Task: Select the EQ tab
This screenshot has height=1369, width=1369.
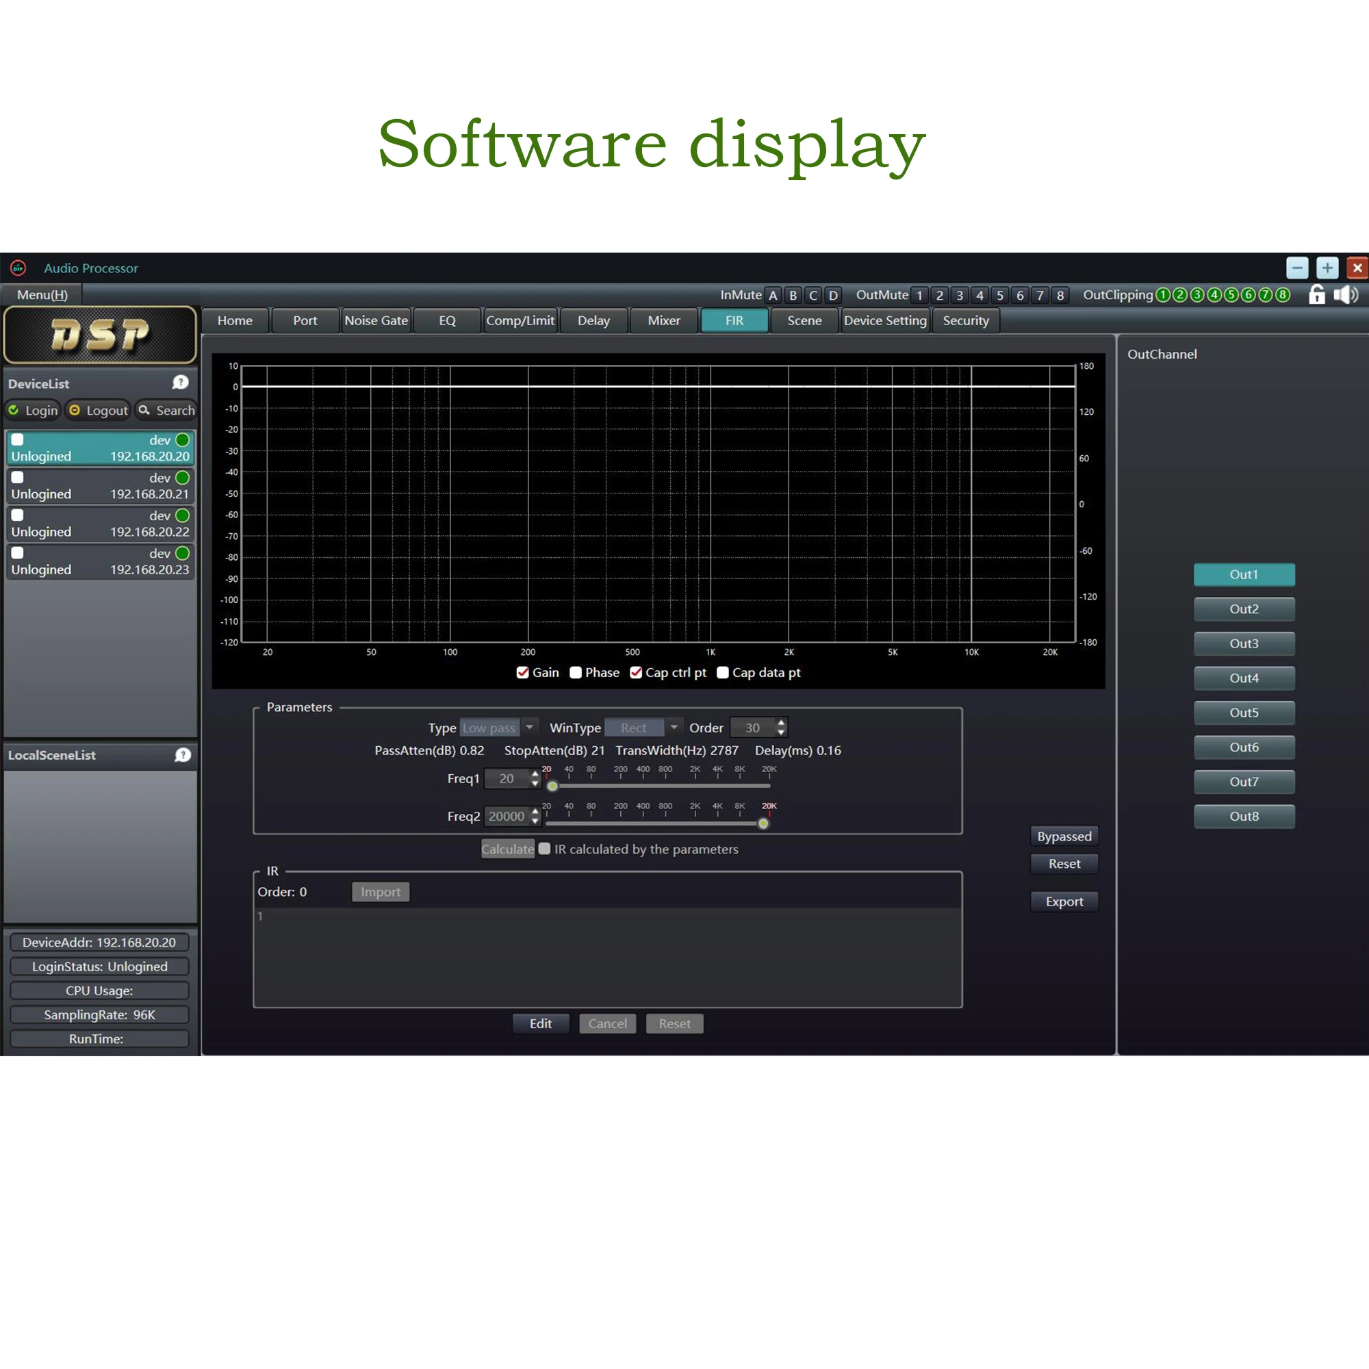Action: point(448,320)
